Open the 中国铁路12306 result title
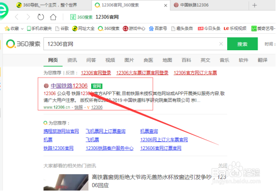276x191 pixels. pyautogui.click(x=69, y=86)
